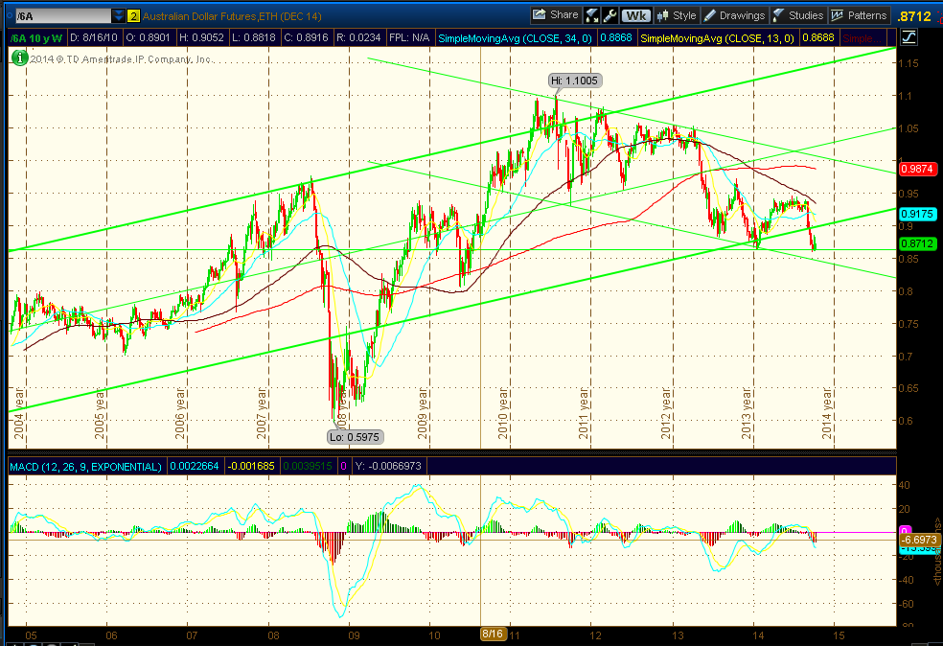
Task: Click the Hi: 1.1005 price bubble
Action: [574, 81]
